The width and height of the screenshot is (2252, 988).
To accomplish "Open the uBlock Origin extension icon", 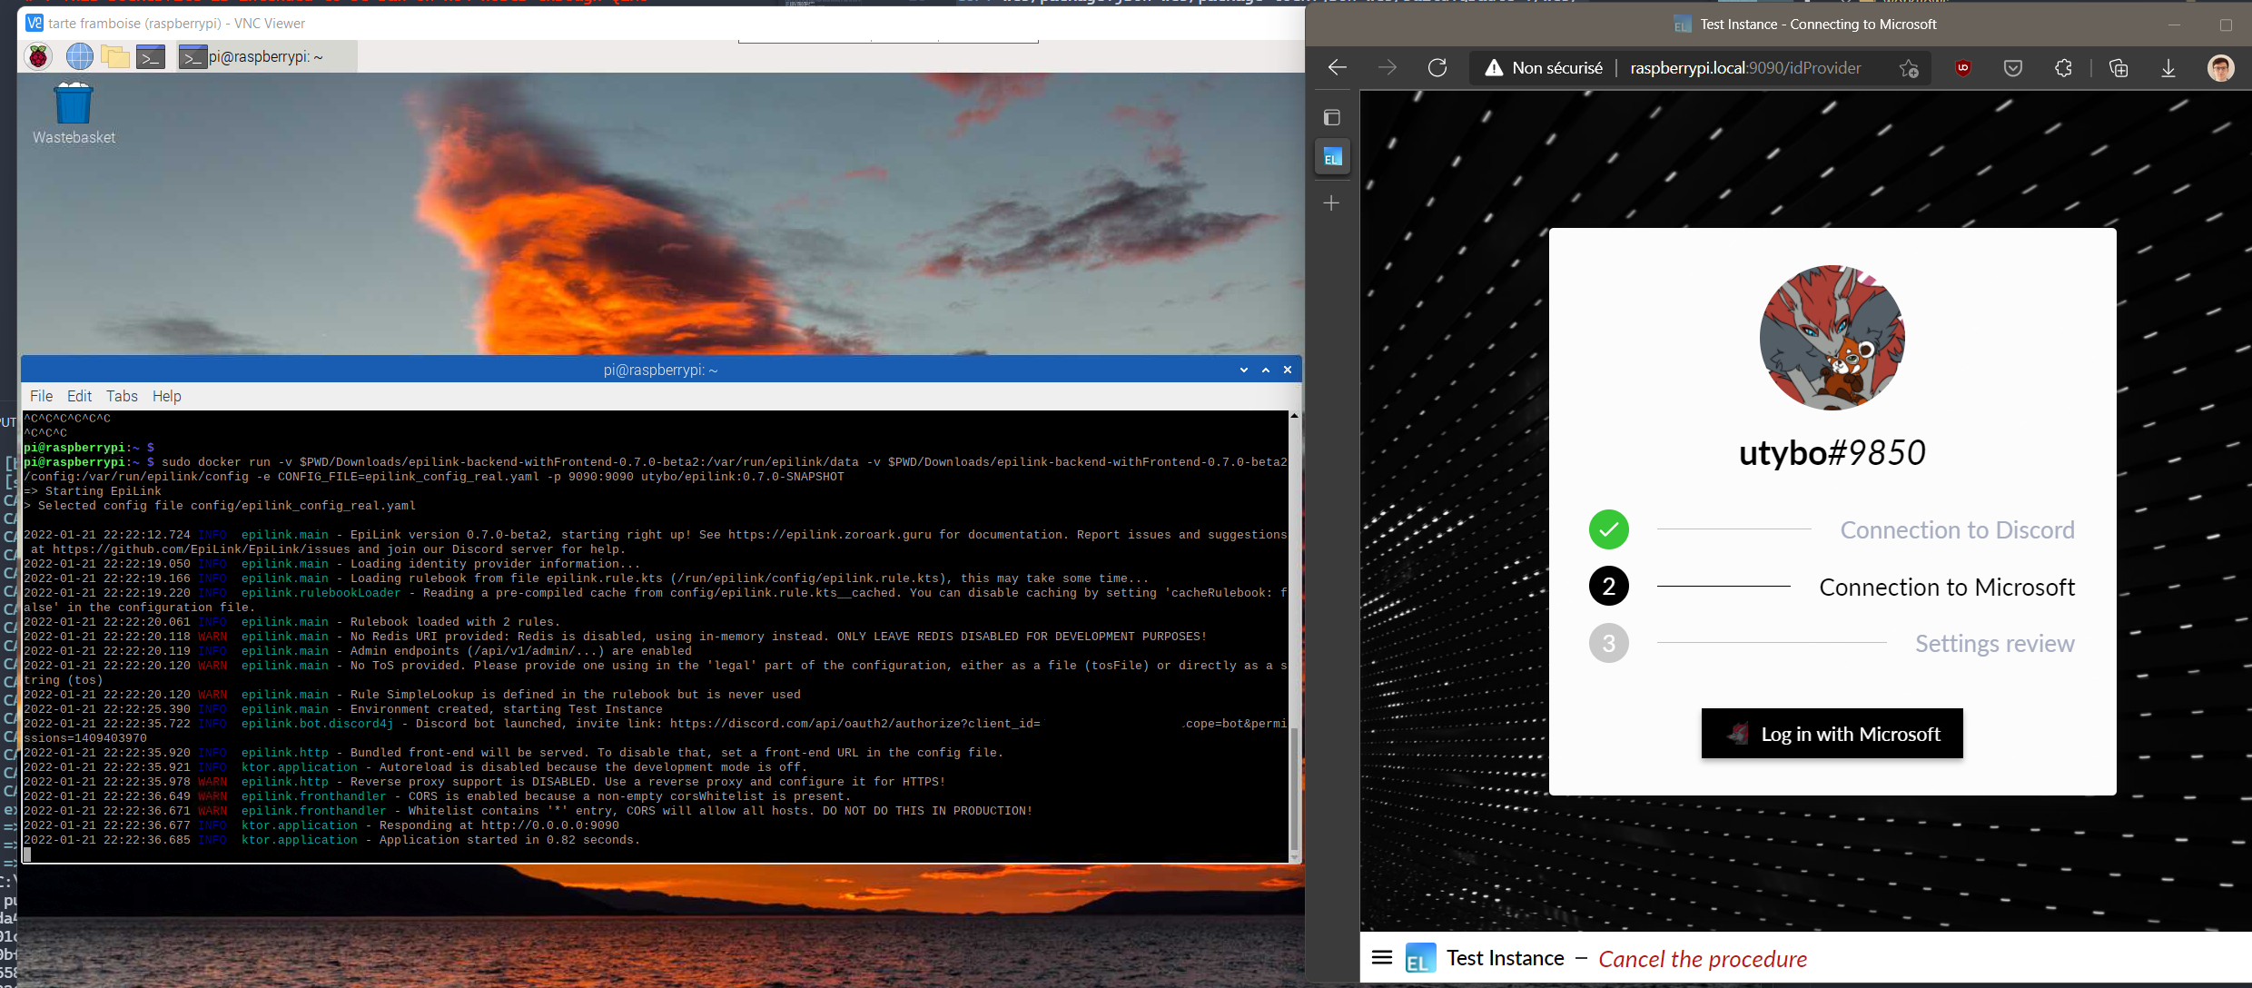I will [x=1963, y=68].
